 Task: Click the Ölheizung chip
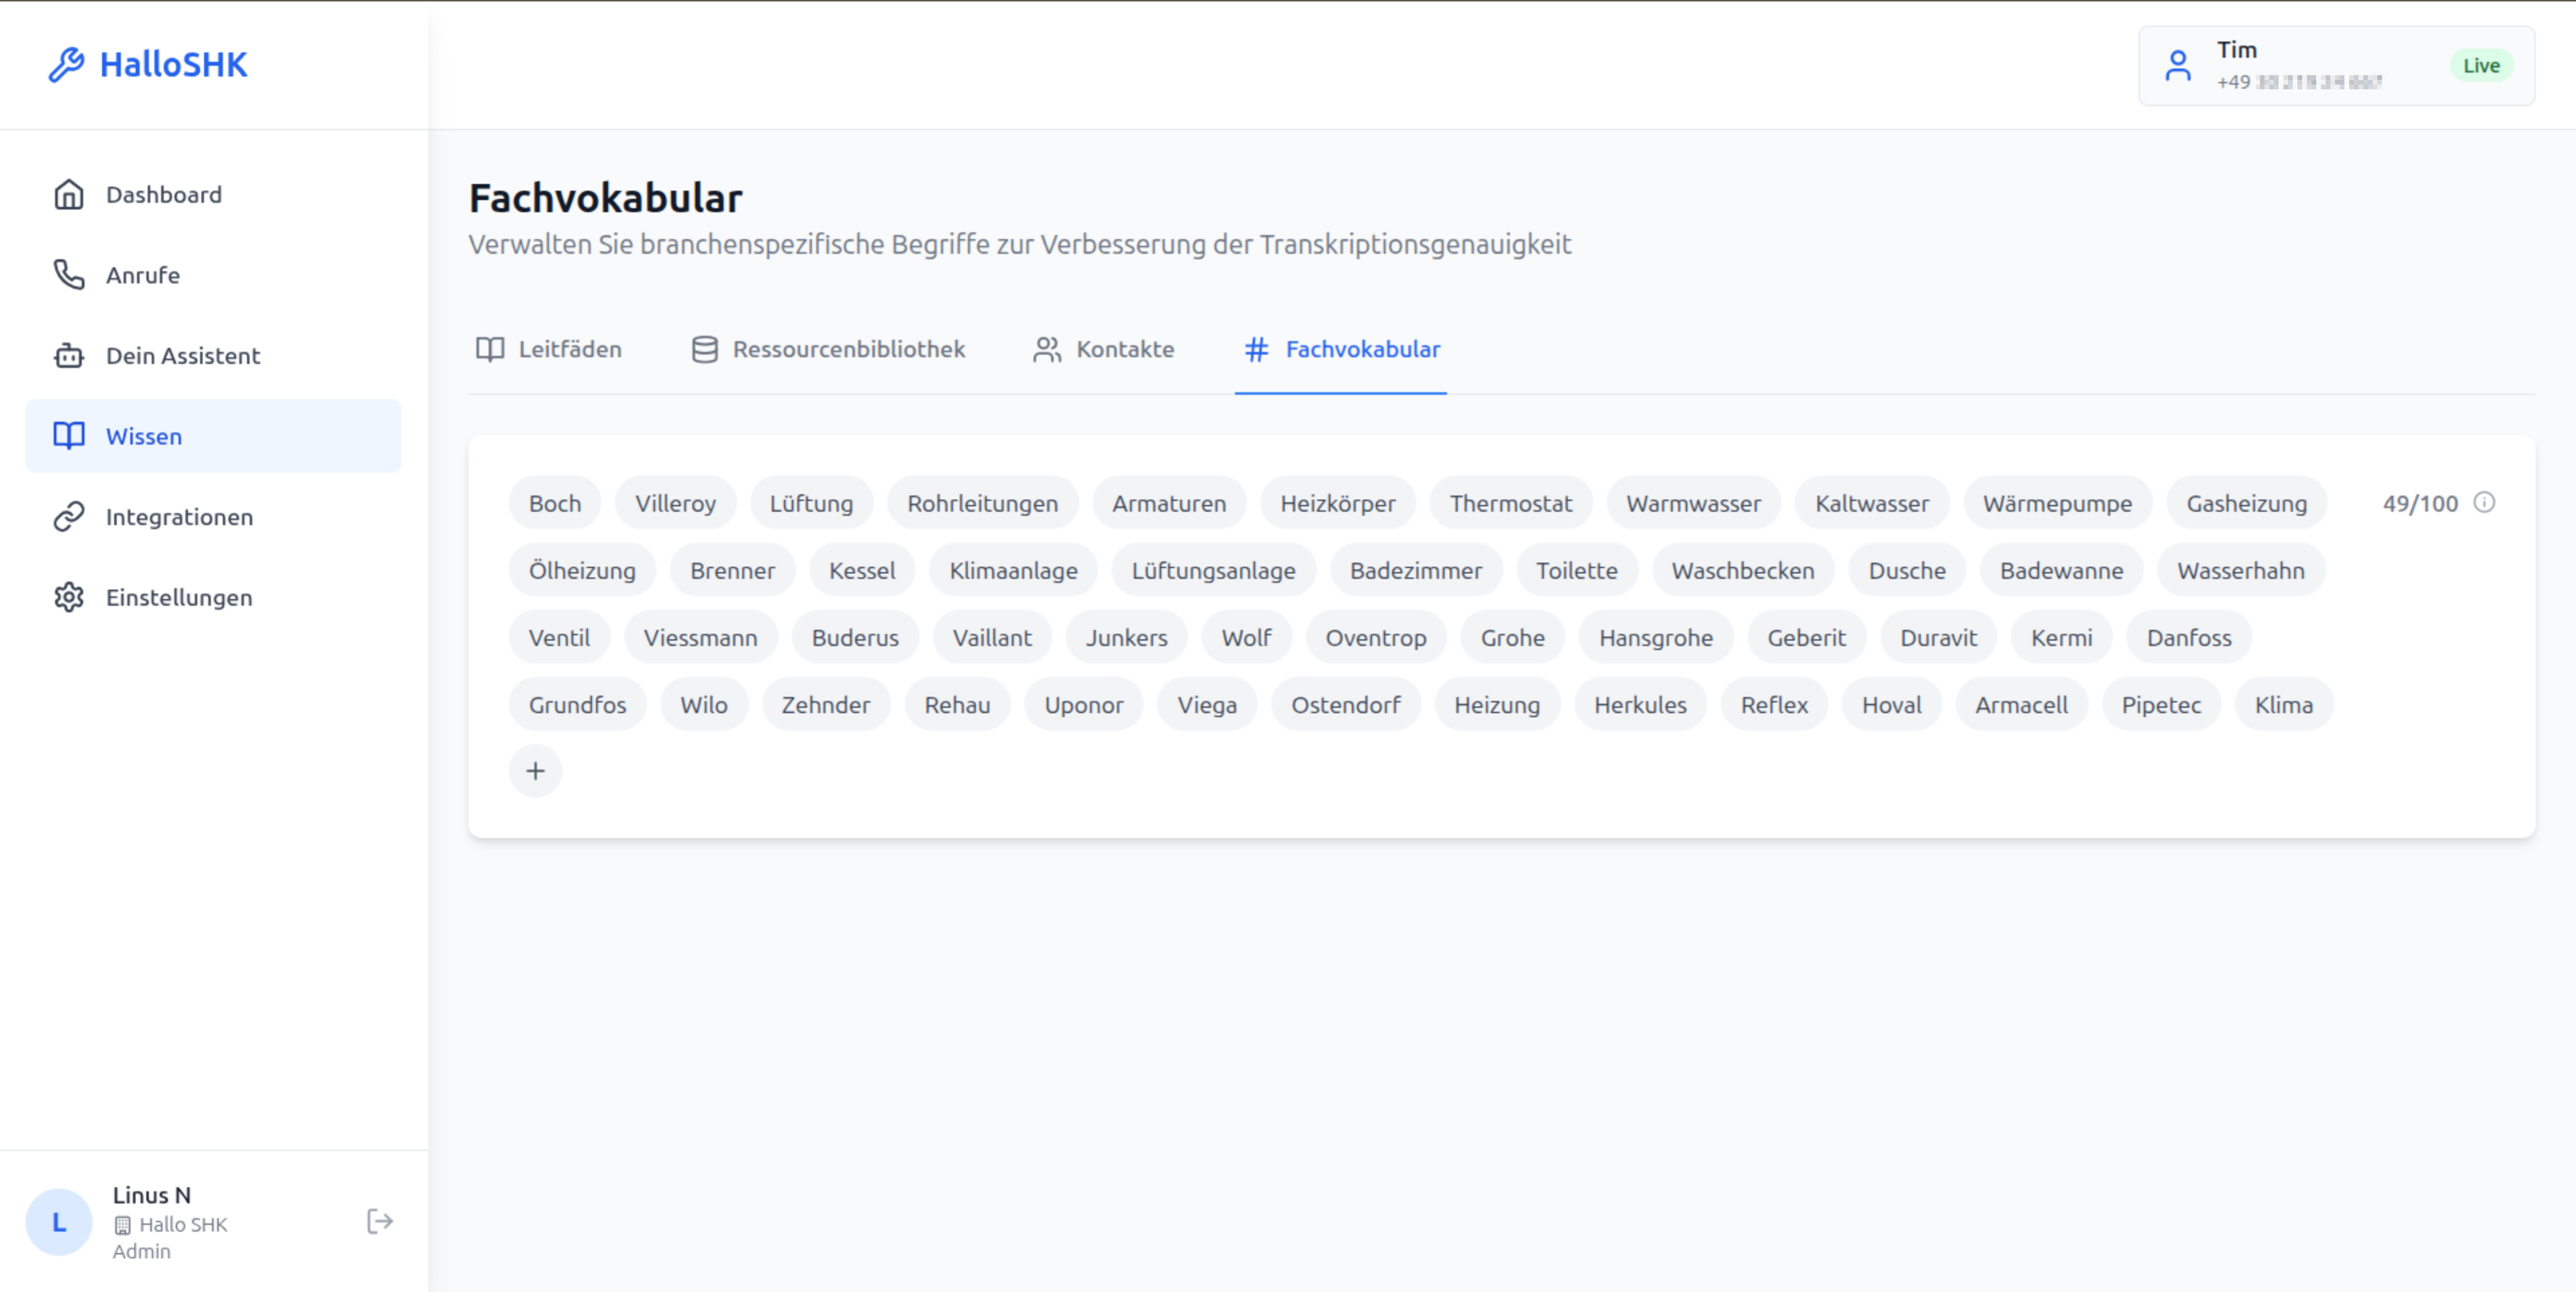pos(582,570)
